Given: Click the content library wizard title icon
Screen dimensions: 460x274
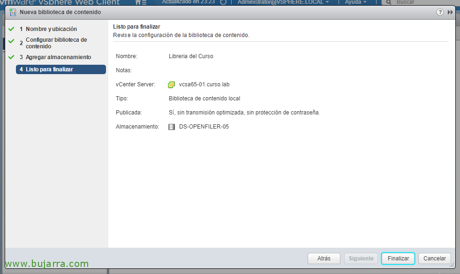Looking at the screenshot, I should 13,12.
